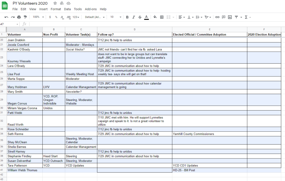Viewport: 285px width, 181px height.
Task: Click the Insert comment icon
Action: [x=223, y=17]
